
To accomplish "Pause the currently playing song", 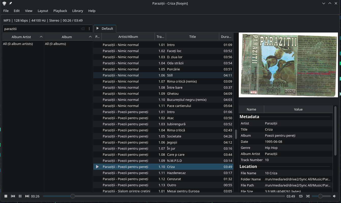I will click(20, 196).
